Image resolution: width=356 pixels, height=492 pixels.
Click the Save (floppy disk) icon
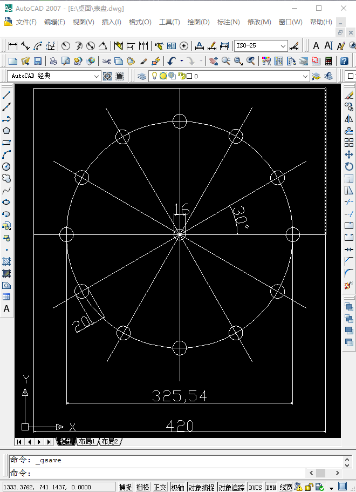(38, 61)
